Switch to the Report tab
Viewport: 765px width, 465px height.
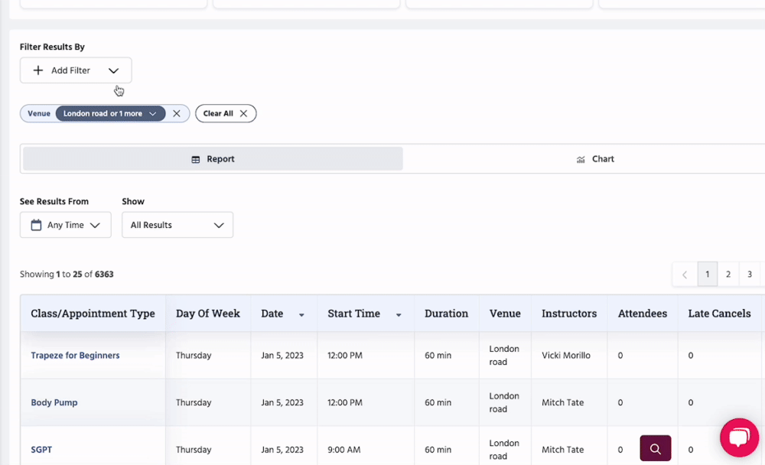point(213,159)
